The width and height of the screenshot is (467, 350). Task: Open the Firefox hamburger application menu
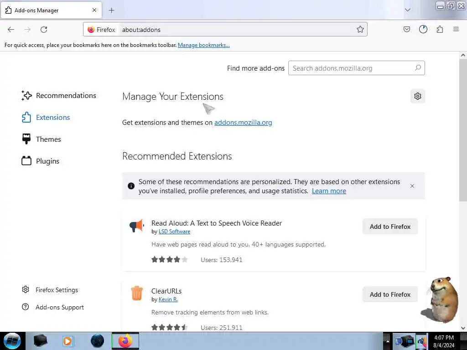pyautogui.click(x=456, y=29)
